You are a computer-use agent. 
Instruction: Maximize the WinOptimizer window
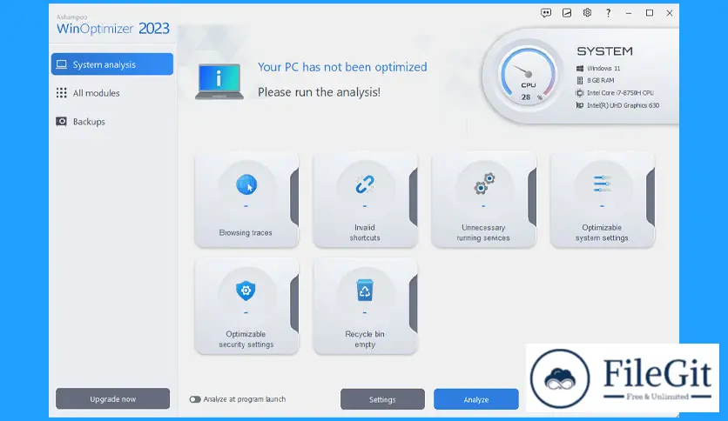coord(650,13)
